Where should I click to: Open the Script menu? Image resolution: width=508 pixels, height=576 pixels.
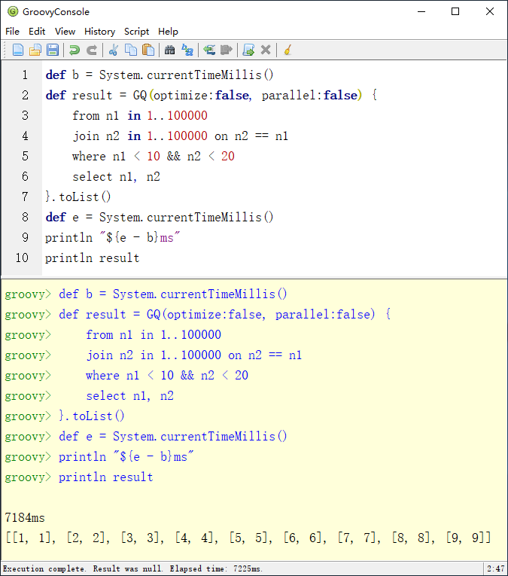click(x=136, y=32)
